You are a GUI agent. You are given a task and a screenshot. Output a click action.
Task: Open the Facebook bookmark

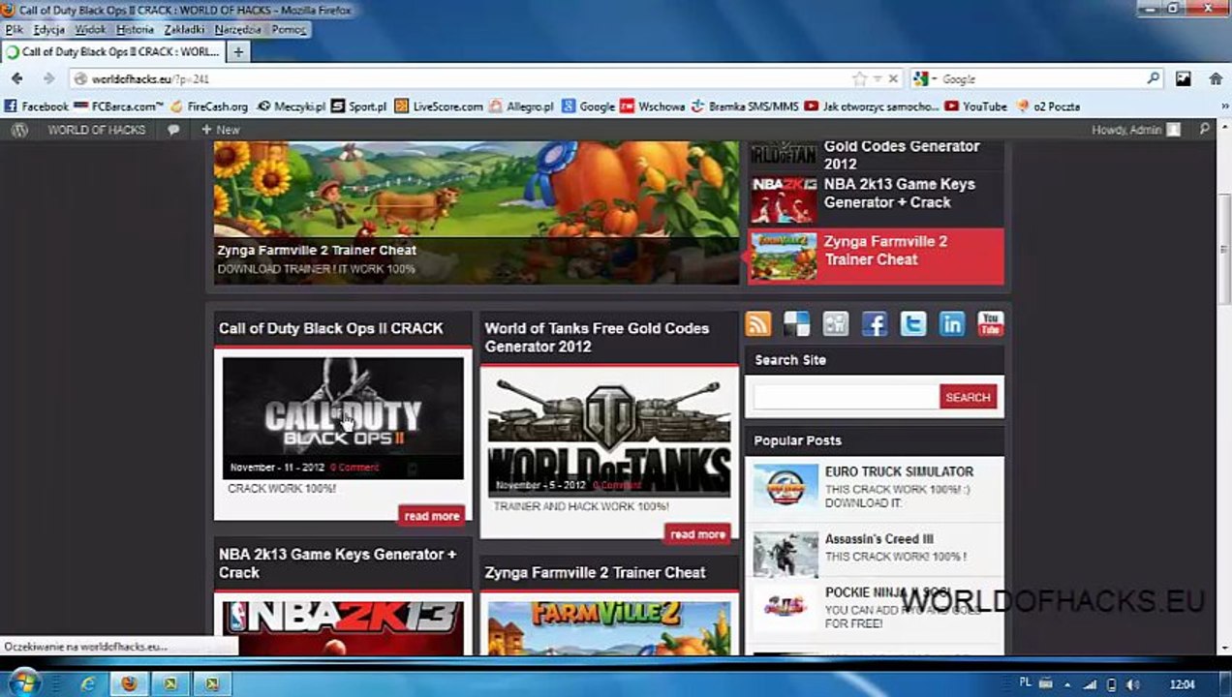37,106
